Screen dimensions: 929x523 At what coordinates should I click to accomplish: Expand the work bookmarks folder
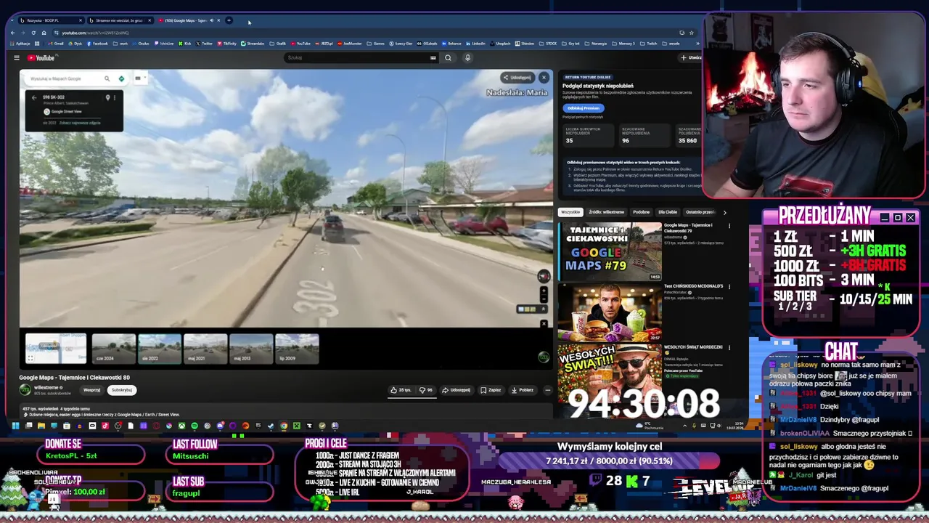coord(120,44)
